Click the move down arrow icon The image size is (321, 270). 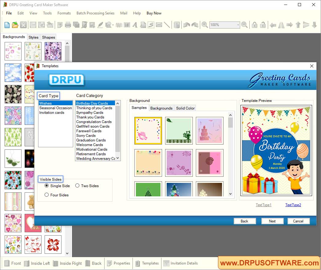315,25
